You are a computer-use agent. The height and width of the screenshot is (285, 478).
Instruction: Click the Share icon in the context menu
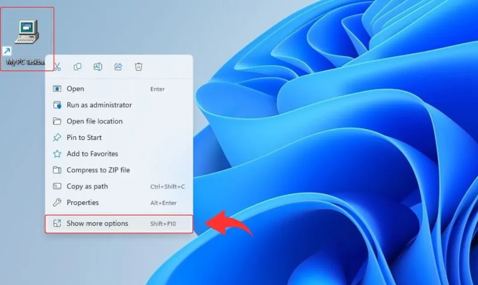click(x=118, y=67)
